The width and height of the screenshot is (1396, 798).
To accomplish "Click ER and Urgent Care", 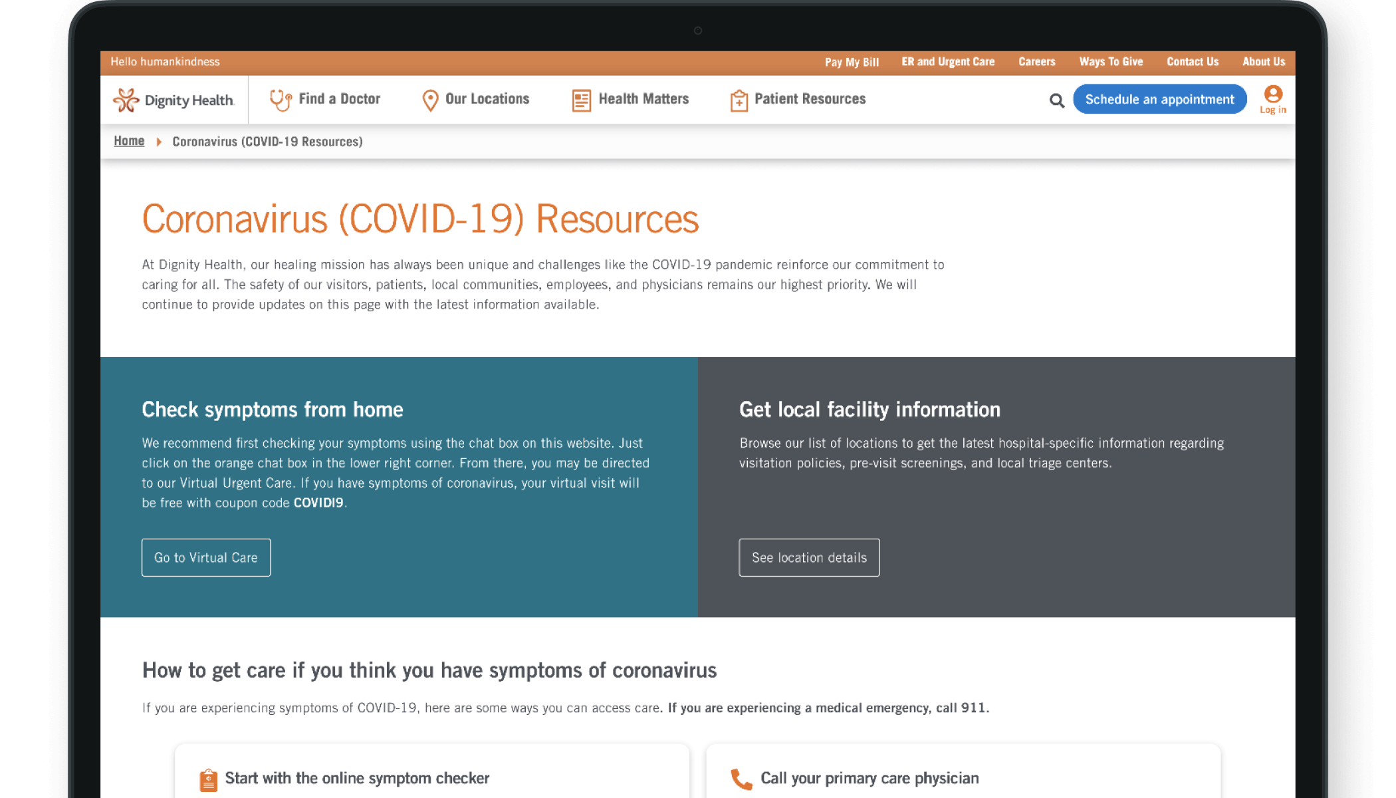I will click(x=948, y=61).
